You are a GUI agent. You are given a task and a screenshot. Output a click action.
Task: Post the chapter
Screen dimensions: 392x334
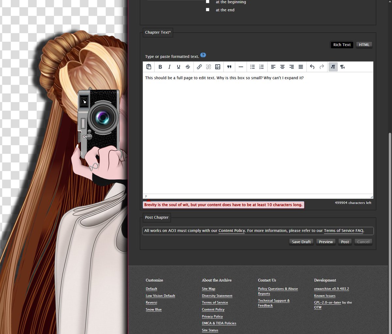click(x=345, y=242)
